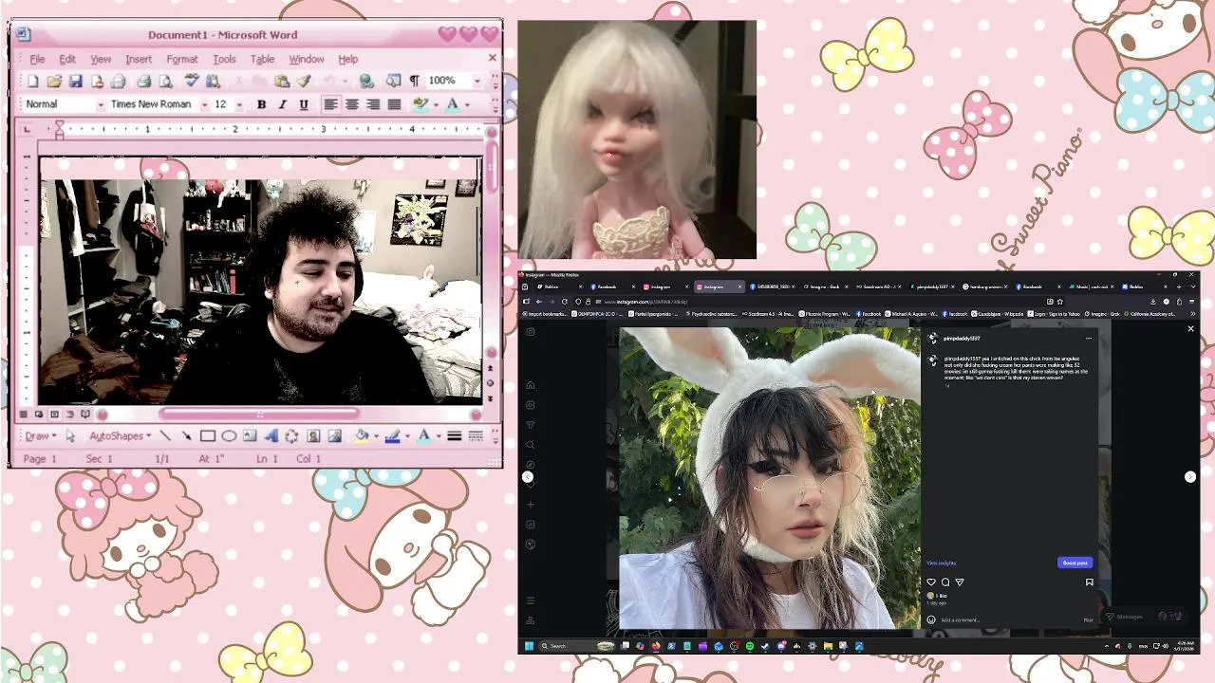Go to next Instagram post arrow
Screen dimensions: 1215x683
click(x=1190, y=477)
